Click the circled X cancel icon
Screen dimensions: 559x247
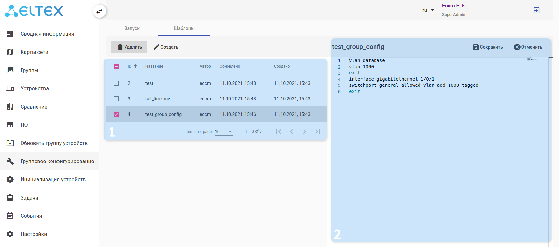tap(517, 47)
